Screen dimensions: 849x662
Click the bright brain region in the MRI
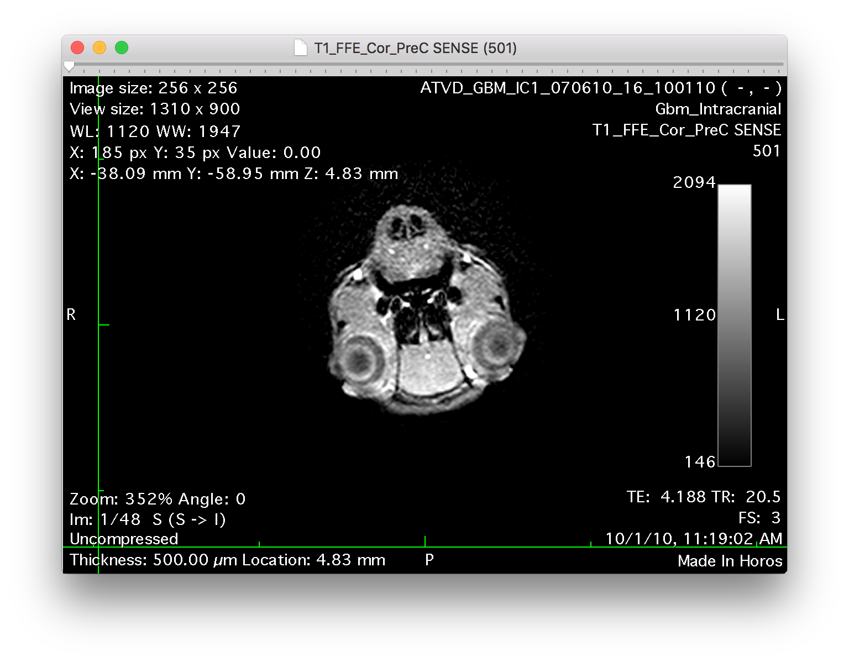coord(428,367)
